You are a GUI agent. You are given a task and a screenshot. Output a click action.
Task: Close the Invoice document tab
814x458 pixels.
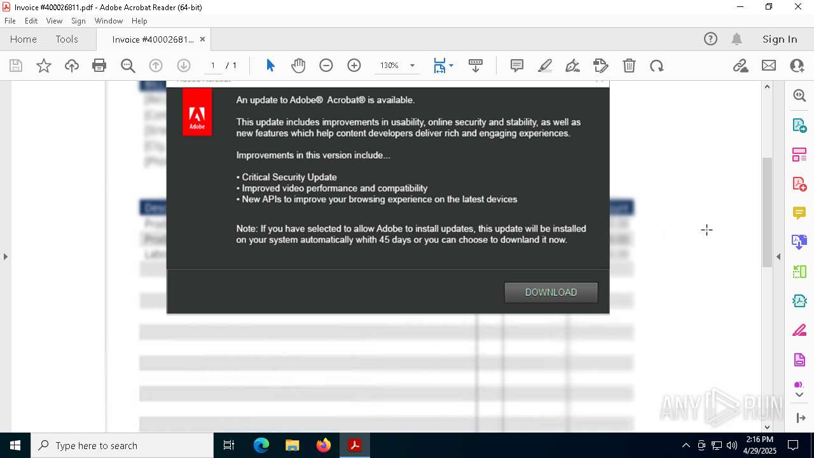point(202,39)
